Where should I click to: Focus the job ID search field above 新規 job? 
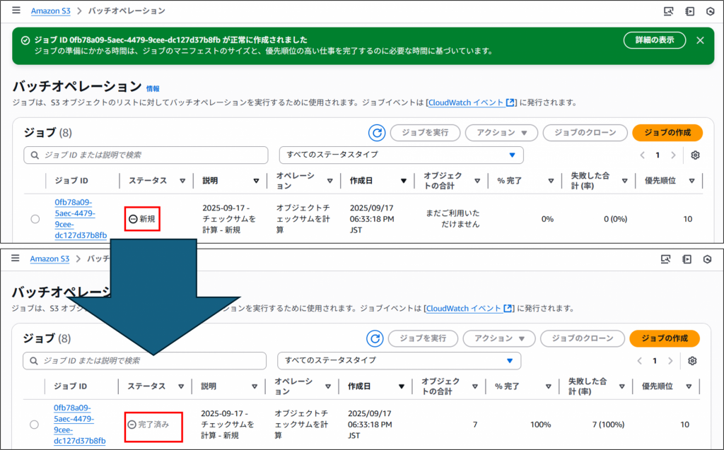pos(146,155)
